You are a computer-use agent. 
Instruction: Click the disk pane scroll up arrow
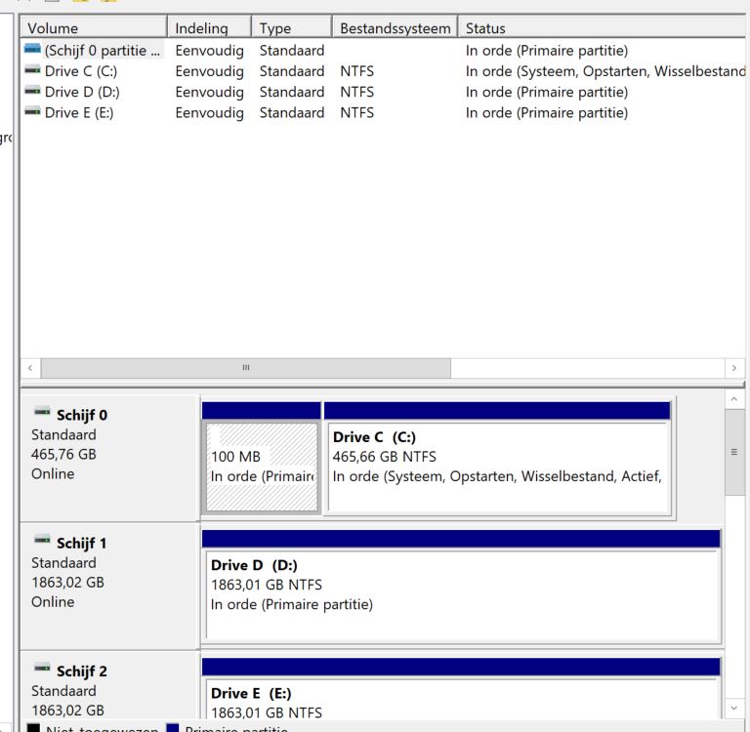click(734, 399)
